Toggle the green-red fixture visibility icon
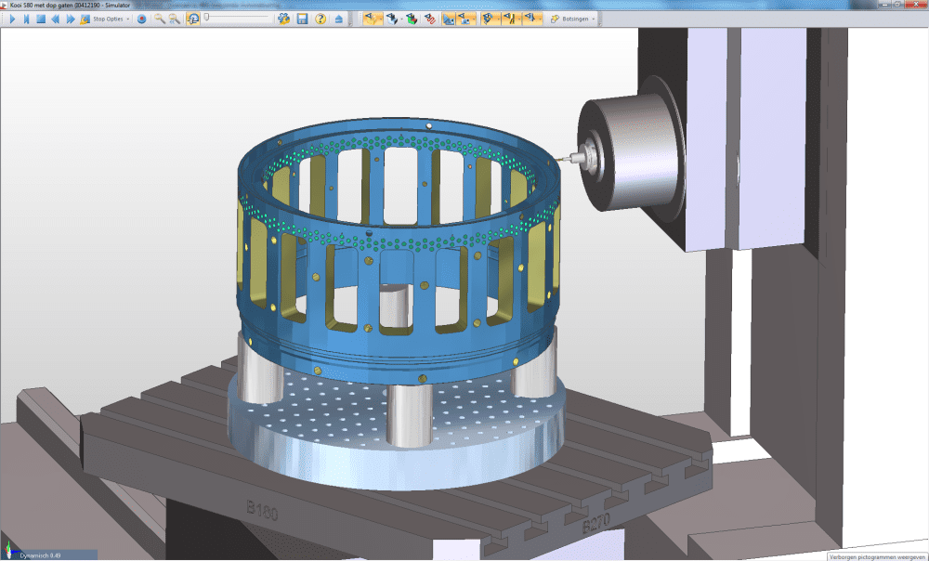This screenshot has width=929, height=561. tap(412, 19)
